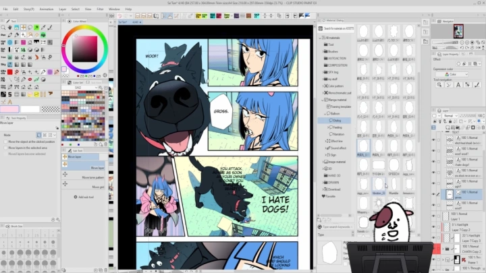Click the Navigator rotate left icon
Viewport: 486px width, 273px height.
[x=462, y=48]
